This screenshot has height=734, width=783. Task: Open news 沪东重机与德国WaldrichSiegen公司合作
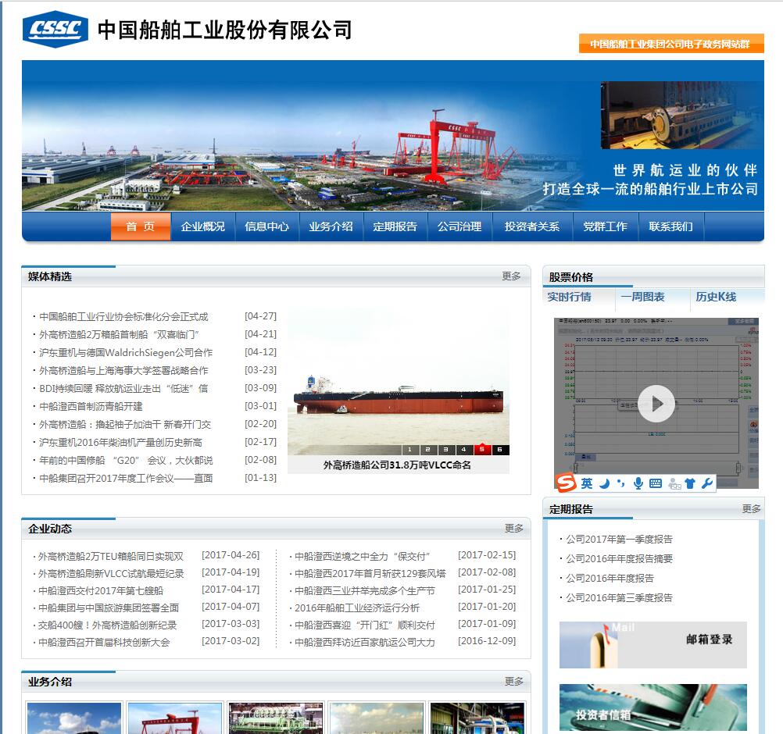click(126, 352)
